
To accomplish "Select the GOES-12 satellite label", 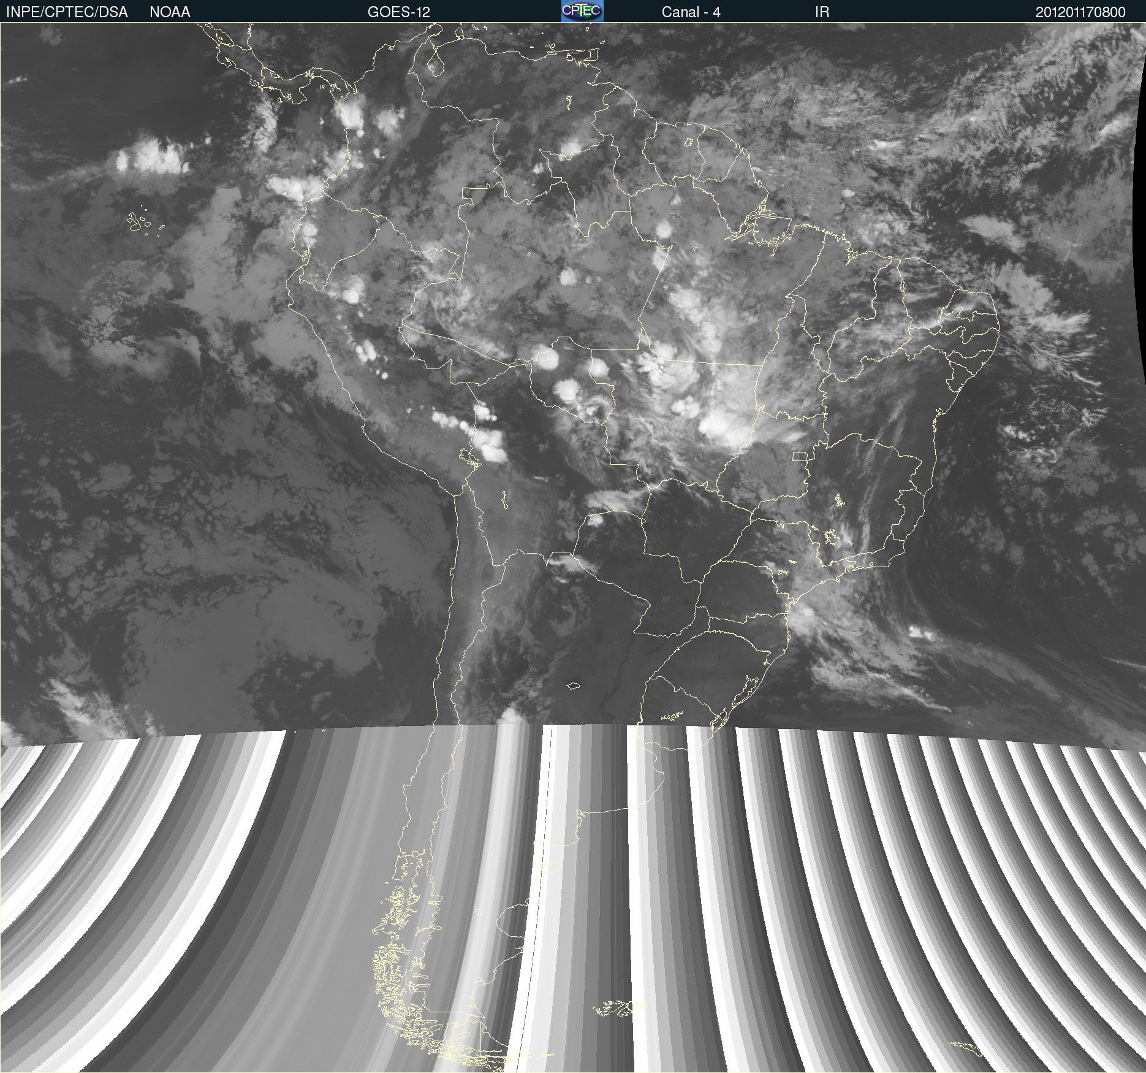I will (x=398, y=12).
